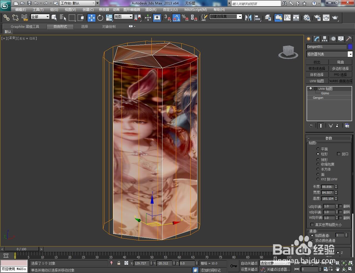Select Gizmo sub-object in modifier stack
This screenshot has height=273, width=355.
tap(325, 93)
